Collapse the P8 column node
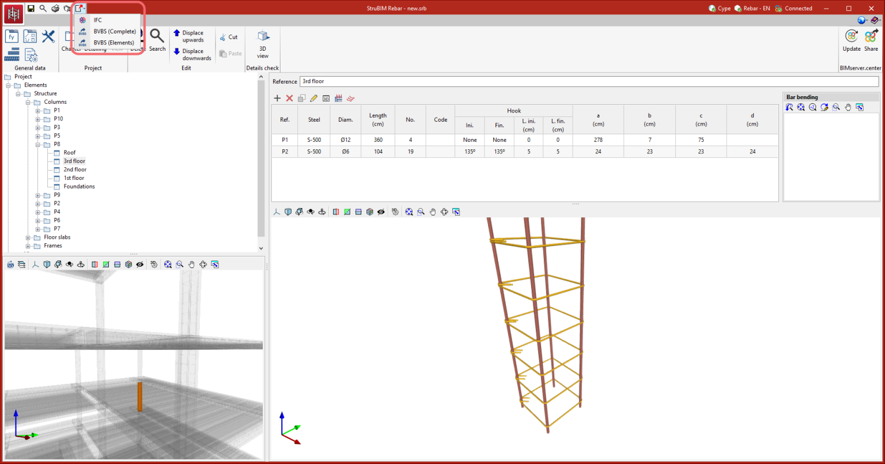 38,144
